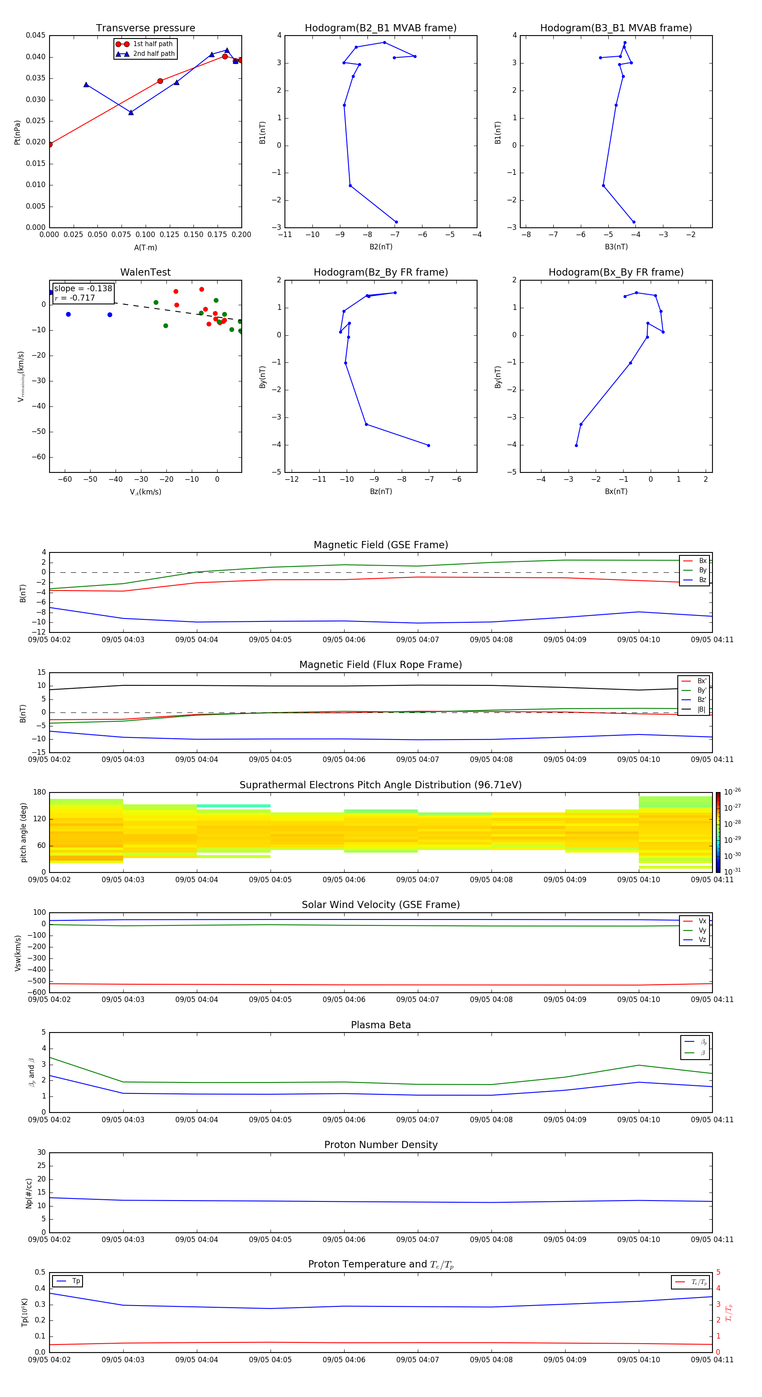762x1397 pixels.
Task: Click the 'Hodogram(B3_B1 MVAB frame)' title
Action: [x=616, y=28]
